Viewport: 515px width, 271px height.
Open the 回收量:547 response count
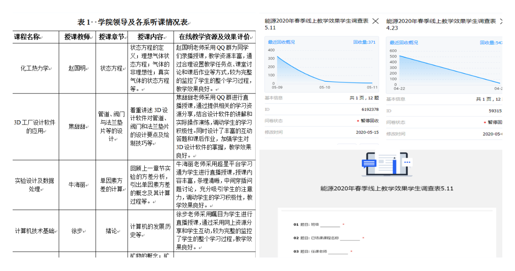click(x=491, y=43)
